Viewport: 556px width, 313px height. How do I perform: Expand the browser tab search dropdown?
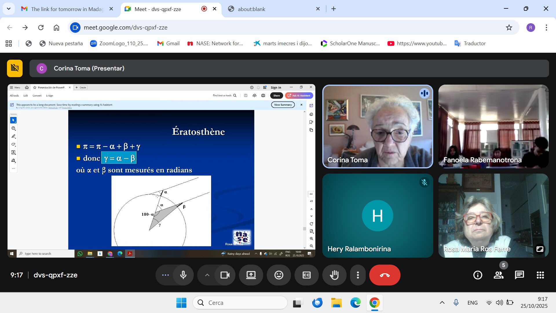(9, 9)
